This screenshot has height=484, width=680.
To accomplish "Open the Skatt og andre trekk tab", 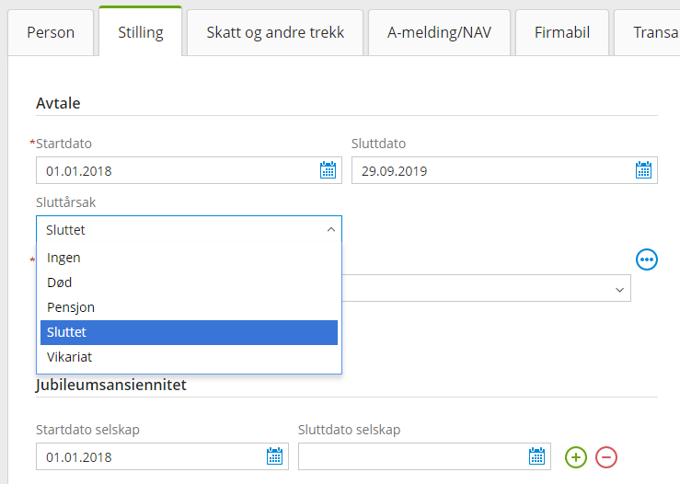I will coord(275,33).
